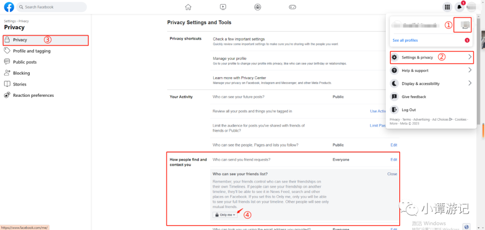Open the Only me audience dropdown
This screenshot has width=485, height=230.
pyautogui.click(x=225, y=215)
